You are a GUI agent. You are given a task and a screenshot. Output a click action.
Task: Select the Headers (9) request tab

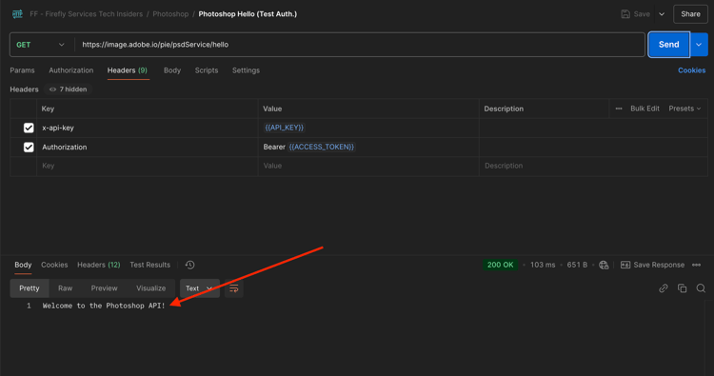[x=128, y=70]
